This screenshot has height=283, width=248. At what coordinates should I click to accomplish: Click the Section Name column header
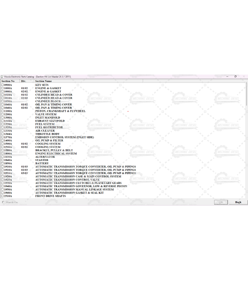coord(43,81)
